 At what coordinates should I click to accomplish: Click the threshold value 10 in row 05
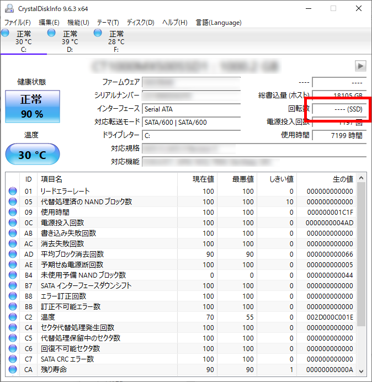pyautogui.click(x=290, y=201)
